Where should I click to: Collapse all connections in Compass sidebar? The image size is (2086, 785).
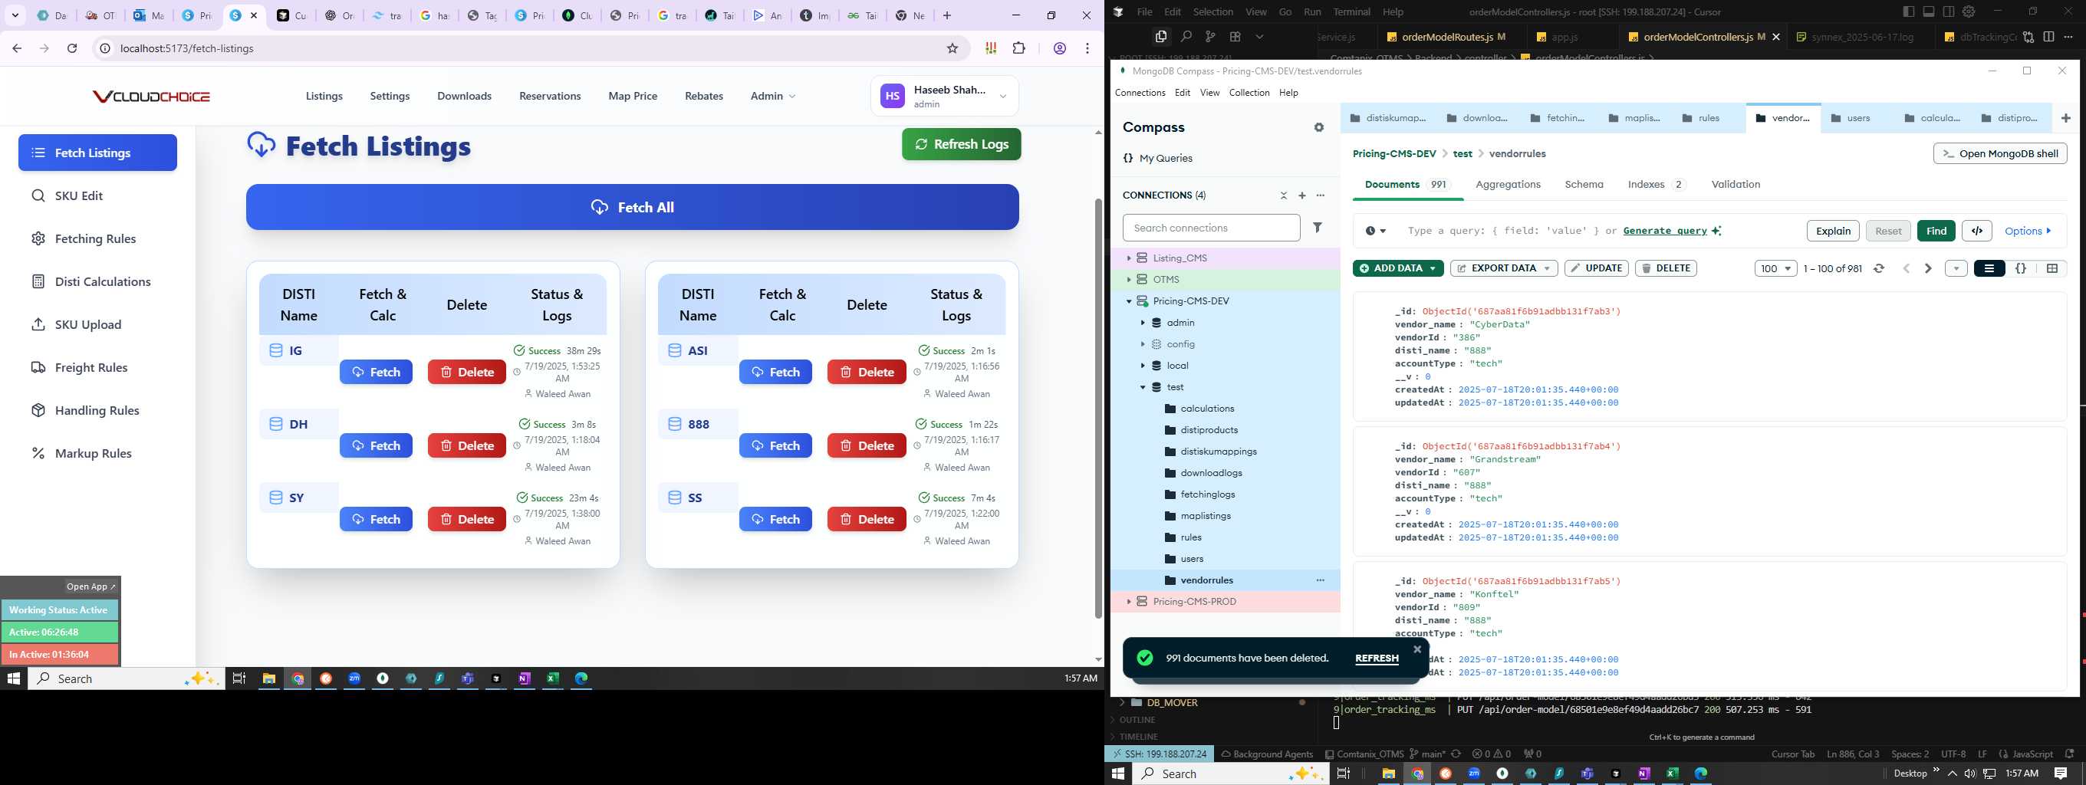point(1284,195)
